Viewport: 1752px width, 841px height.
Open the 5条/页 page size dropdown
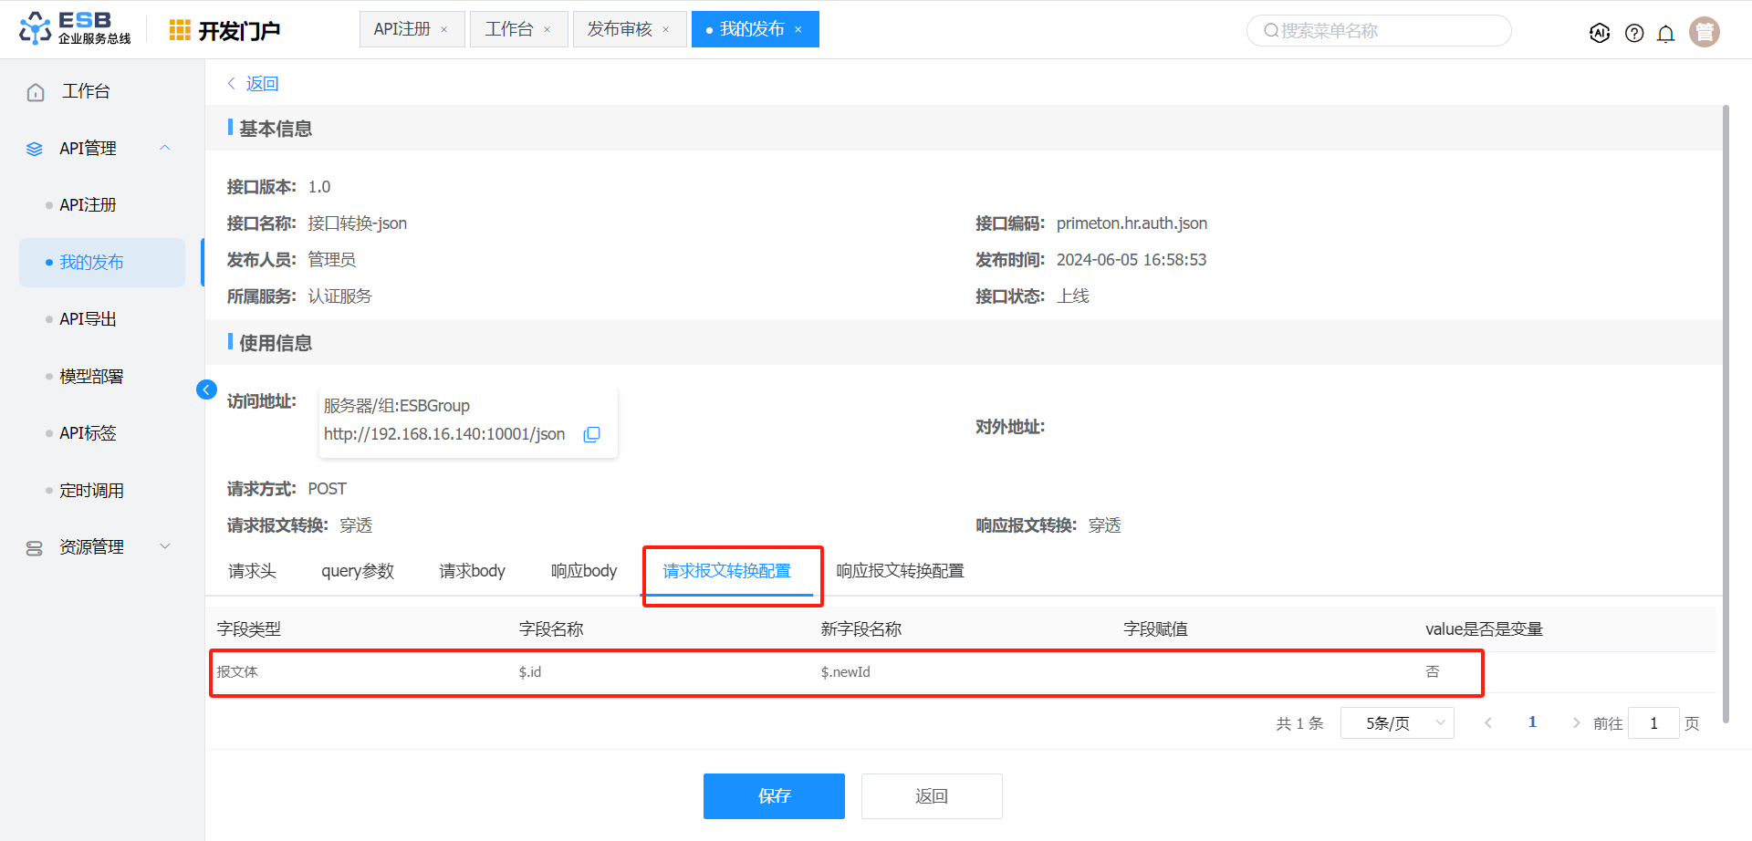1396,723
